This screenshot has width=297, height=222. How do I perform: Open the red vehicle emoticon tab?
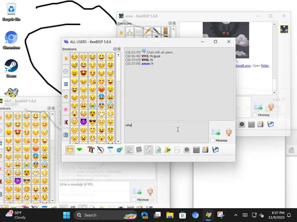point(66,122)
